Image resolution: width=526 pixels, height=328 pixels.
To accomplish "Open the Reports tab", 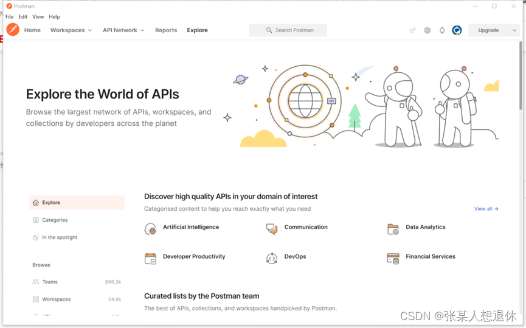I will click(166, 30).
